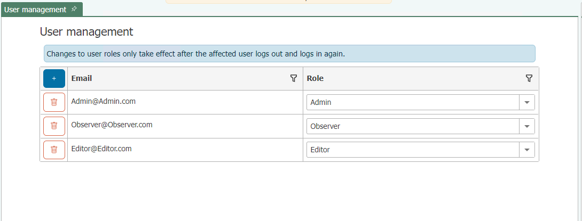Select the Admin@Admin.com email cell
The image size is (582, 221).
tap(185, 102)
